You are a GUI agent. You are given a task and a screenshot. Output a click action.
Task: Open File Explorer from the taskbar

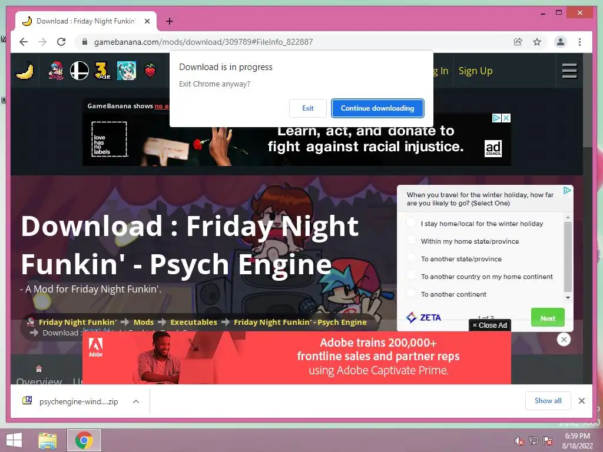(x=47, y=440)
